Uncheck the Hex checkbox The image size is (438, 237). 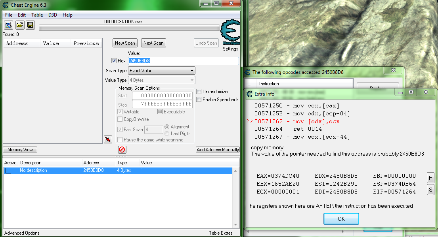coord(114,61)
